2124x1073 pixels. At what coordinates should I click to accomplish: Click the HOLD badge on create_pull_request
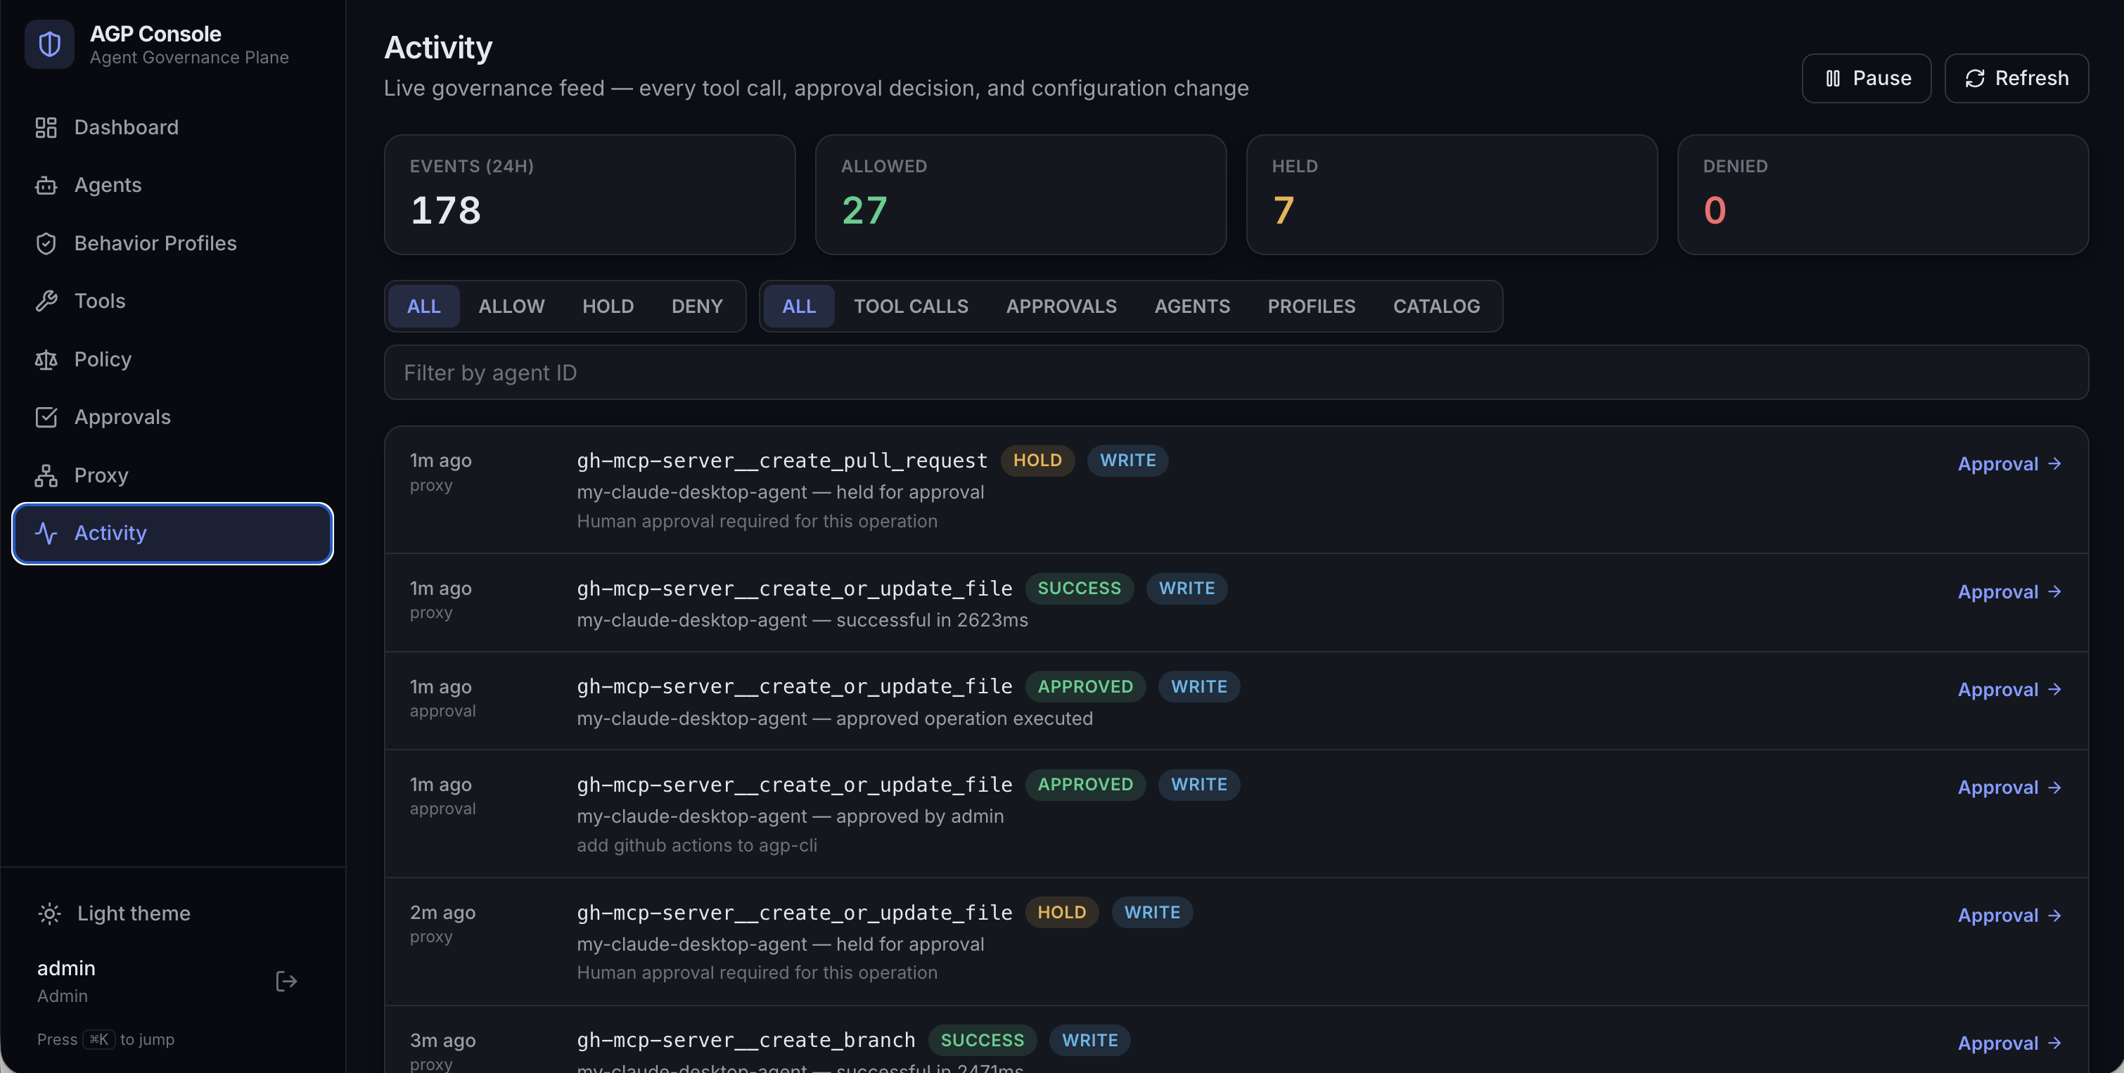(x=1037, y=461)
